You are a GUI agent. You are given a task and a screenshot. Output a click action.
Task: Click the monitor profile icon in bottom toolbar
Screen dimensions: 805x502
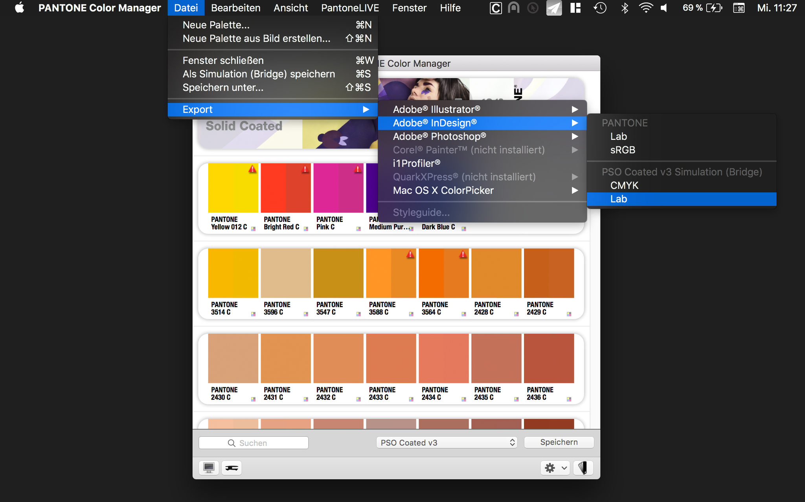tap(209, 468)
